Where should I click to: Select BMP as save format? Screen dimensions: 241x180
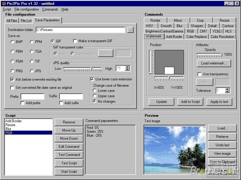(17, 42)
